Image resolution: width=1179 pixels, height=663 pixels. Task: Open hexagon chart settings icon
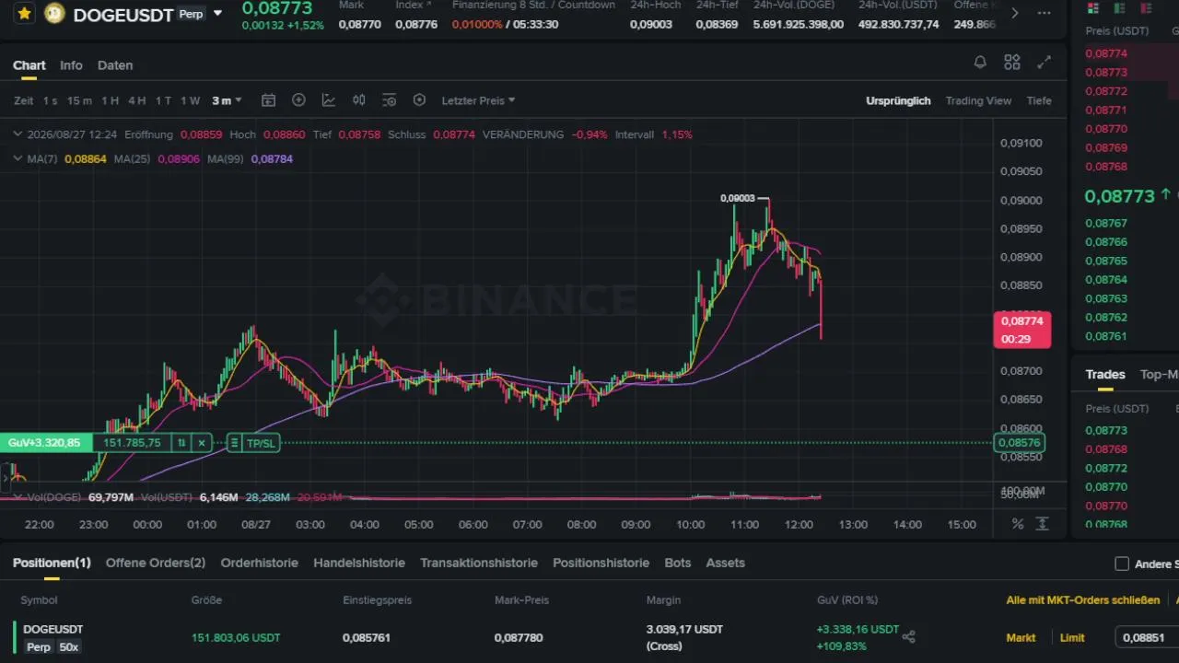419,100
